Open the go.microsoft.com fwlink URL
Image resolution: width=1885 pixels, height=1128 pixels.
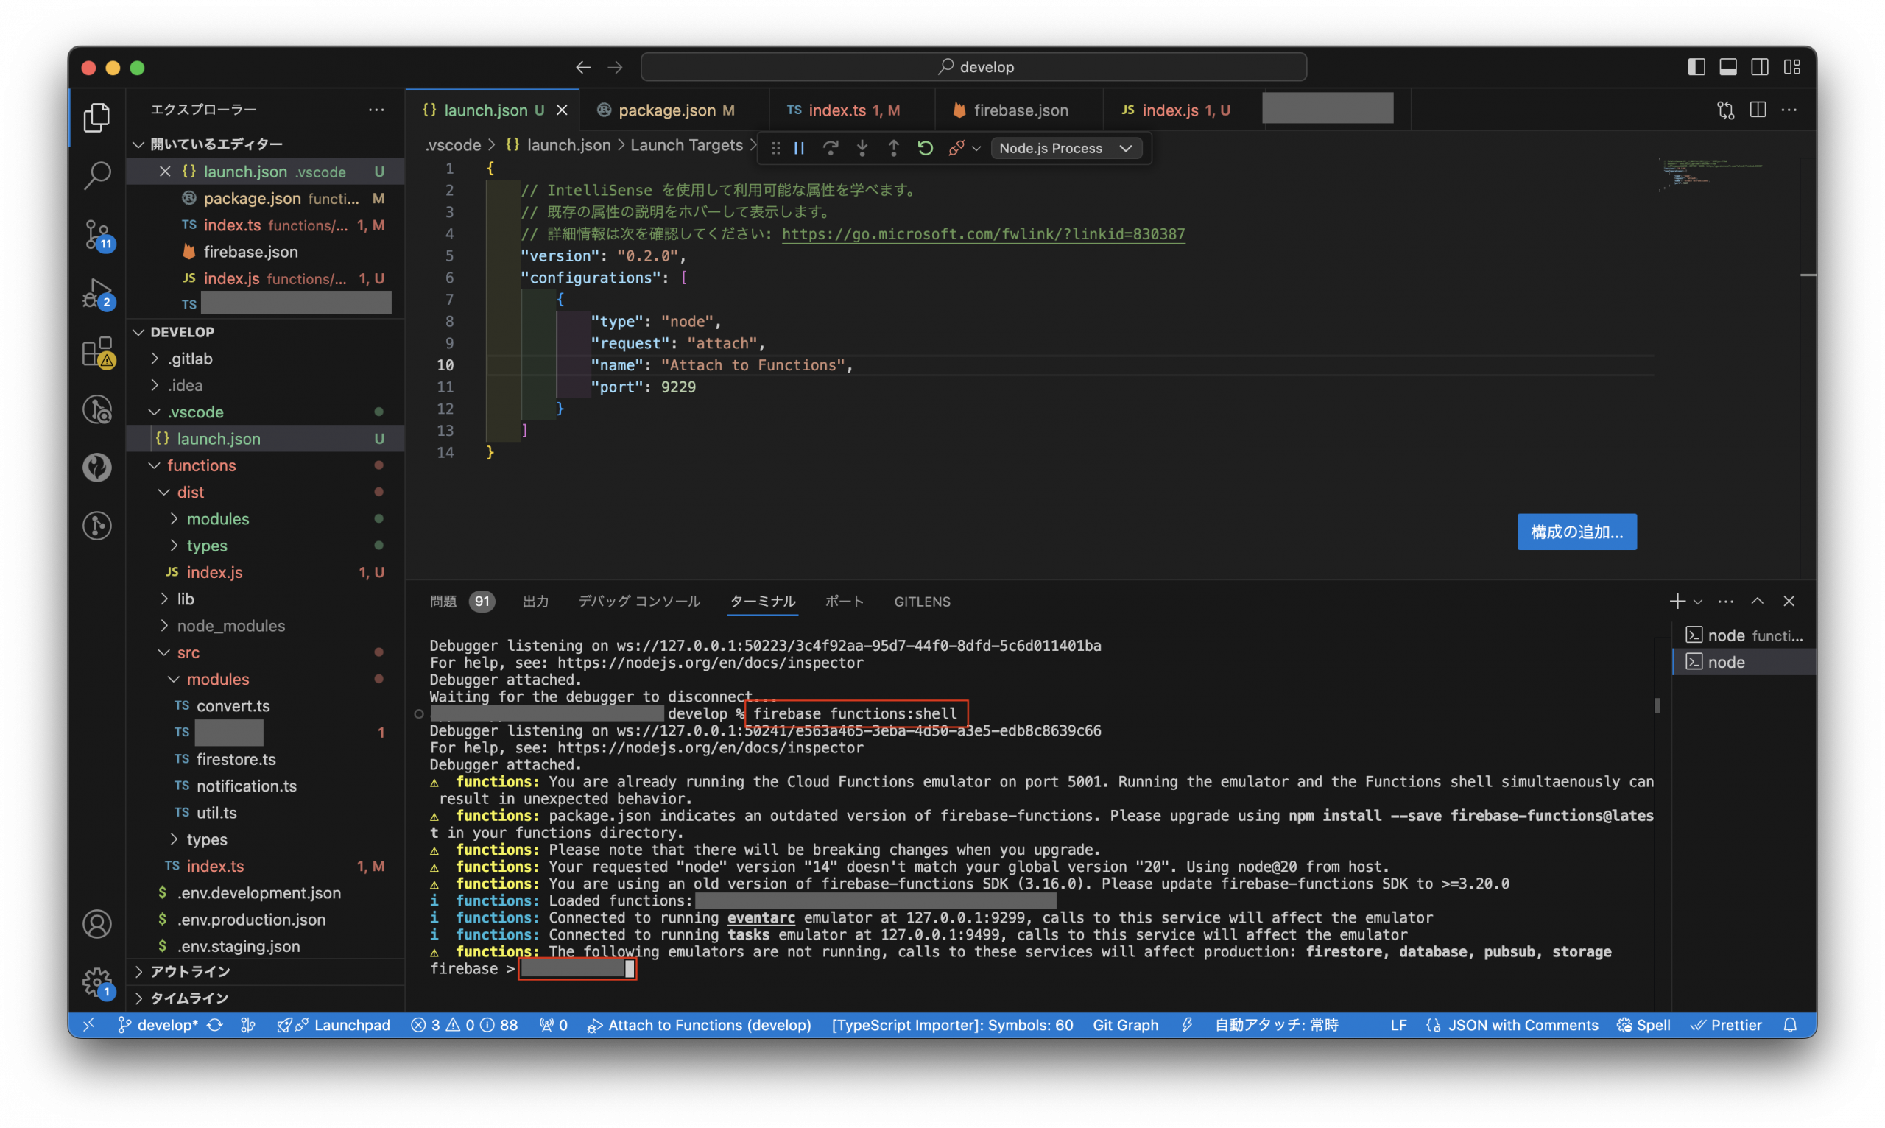983,234
